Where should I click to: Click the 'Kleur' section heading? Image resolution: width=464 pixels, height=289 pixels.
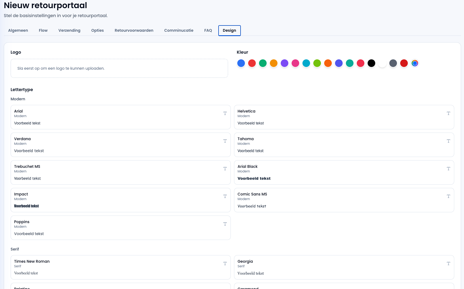pos(242,52)
